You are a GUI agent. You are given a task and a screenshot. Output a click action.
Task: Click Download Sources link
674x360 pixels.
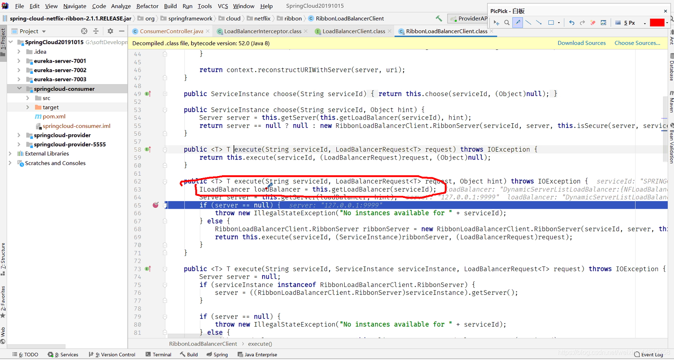582,43
